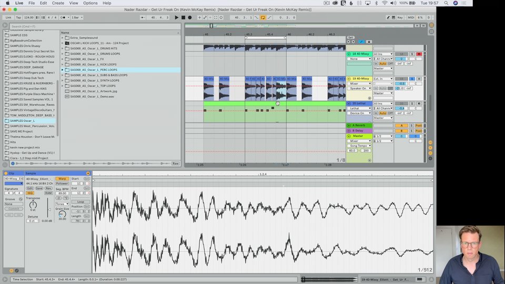505x284 pixels.
Task: Click the sample Edit button
Action: point(30,188)
